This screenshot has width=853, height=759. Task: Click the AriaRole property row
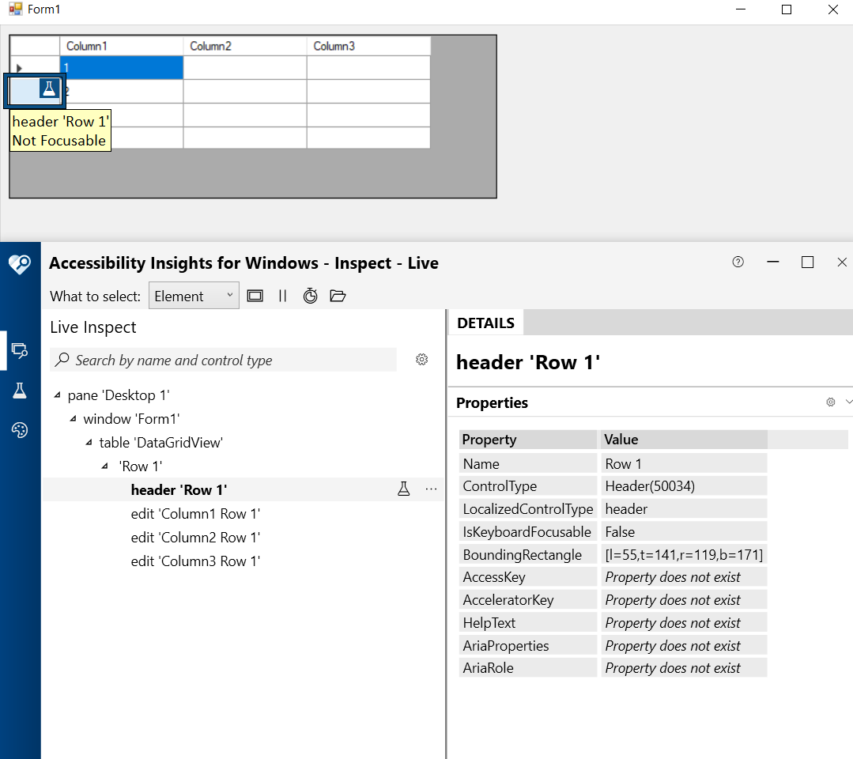click(x=613, y=667)
